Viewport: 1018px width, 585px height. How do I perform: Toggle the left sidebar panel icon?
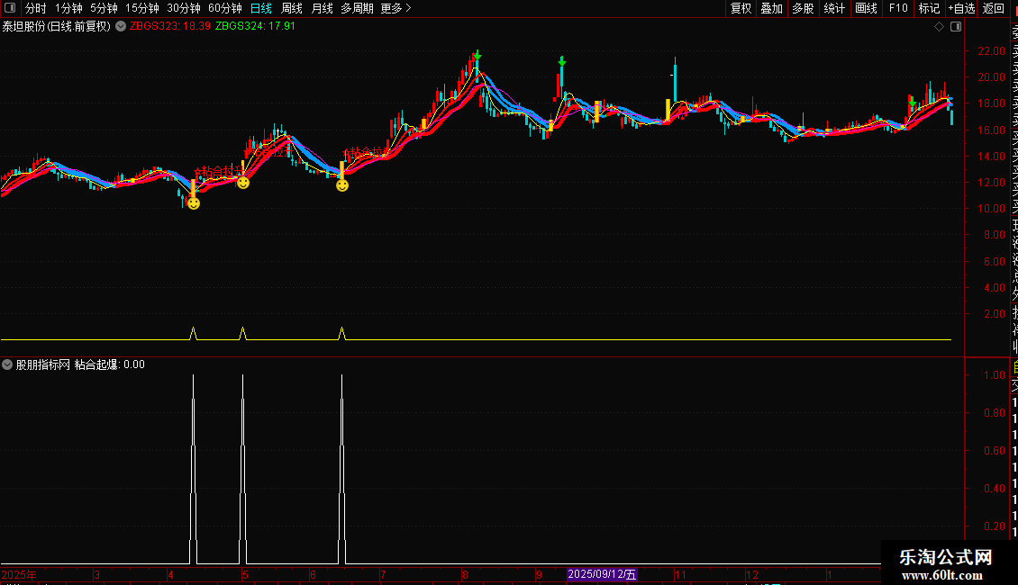pos(10,8)
